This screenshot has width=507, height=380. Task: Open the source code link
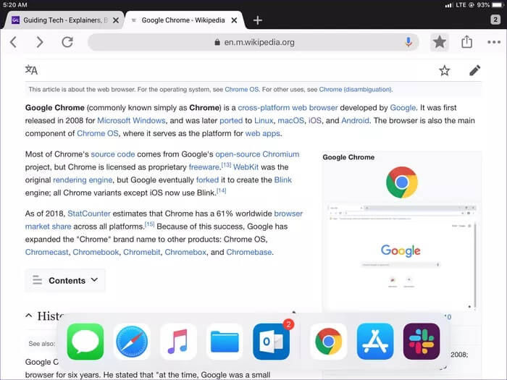coord(113,154)
